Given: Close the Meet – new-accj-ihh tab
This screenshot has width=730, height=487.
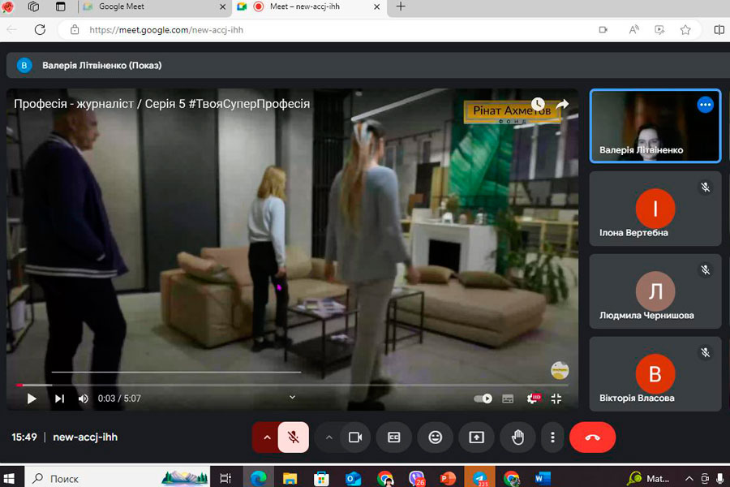Looking at the screenshot, I should point(376,6).
